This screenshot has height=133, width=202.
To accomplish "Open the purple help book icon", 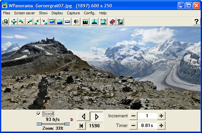I will coord(112,22).
